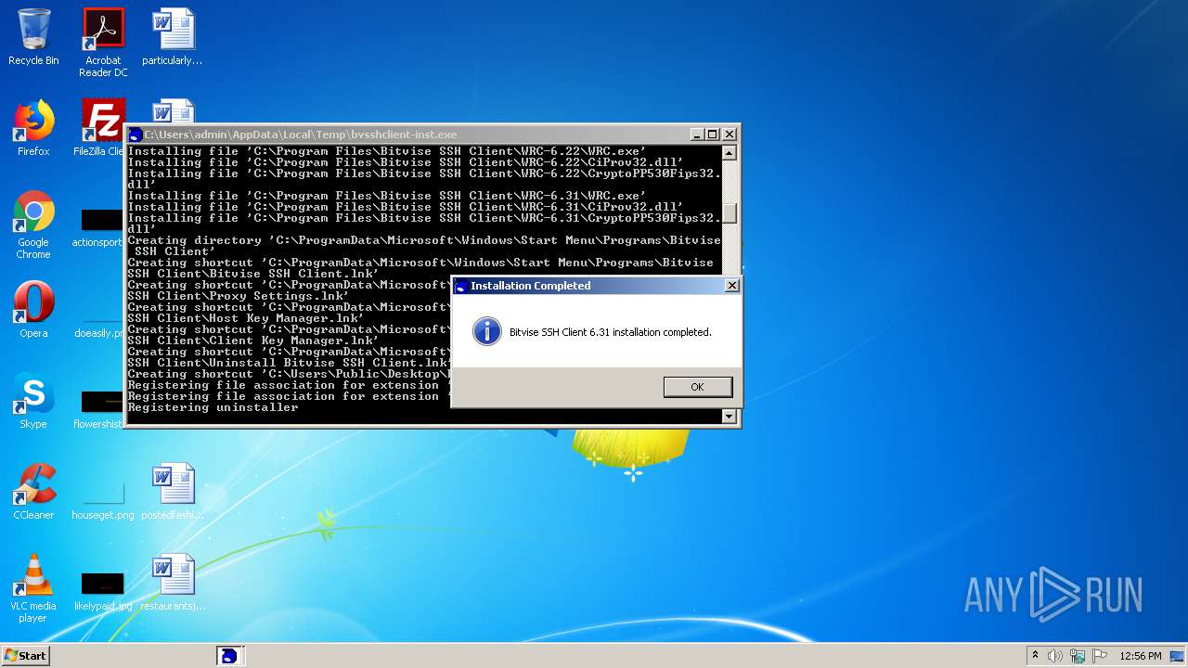Image resolution: width=1188 pixels, height=668 pixels.
Task: Show hidden system tray icons
Action: click(1035, 655)
